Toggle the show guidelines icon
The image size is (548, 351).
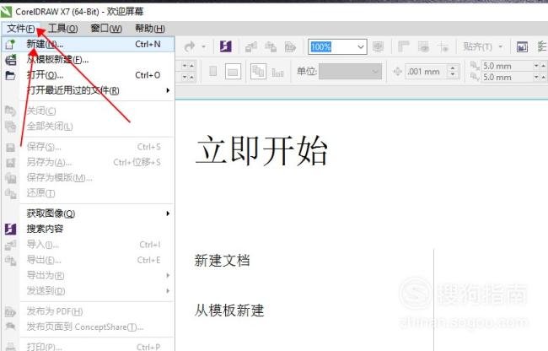(443, 46)
